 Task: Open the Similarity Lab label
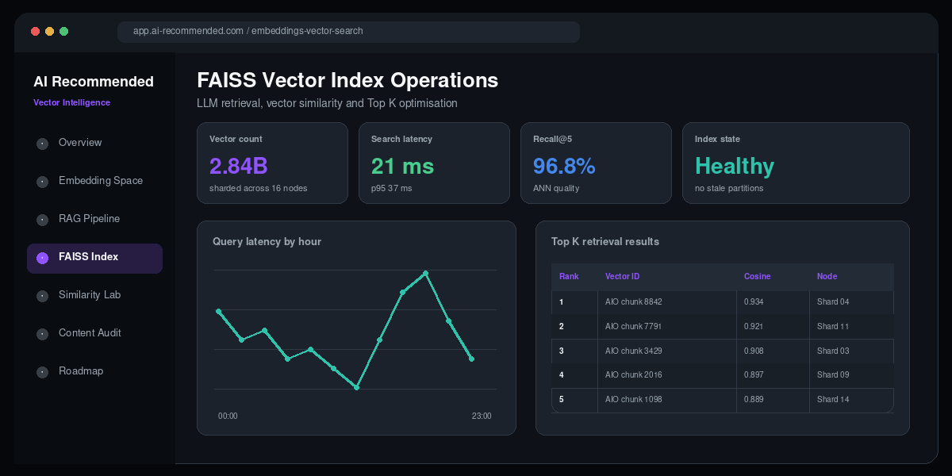(x=90, y=295)
